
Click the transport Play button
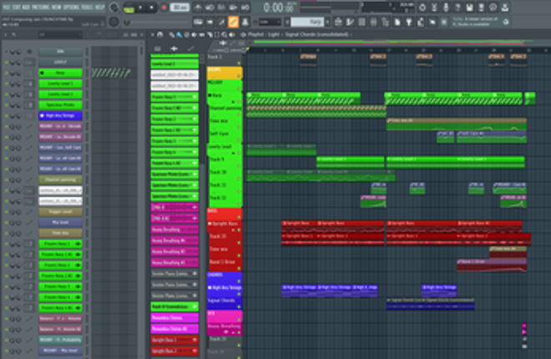pos(140,8)
